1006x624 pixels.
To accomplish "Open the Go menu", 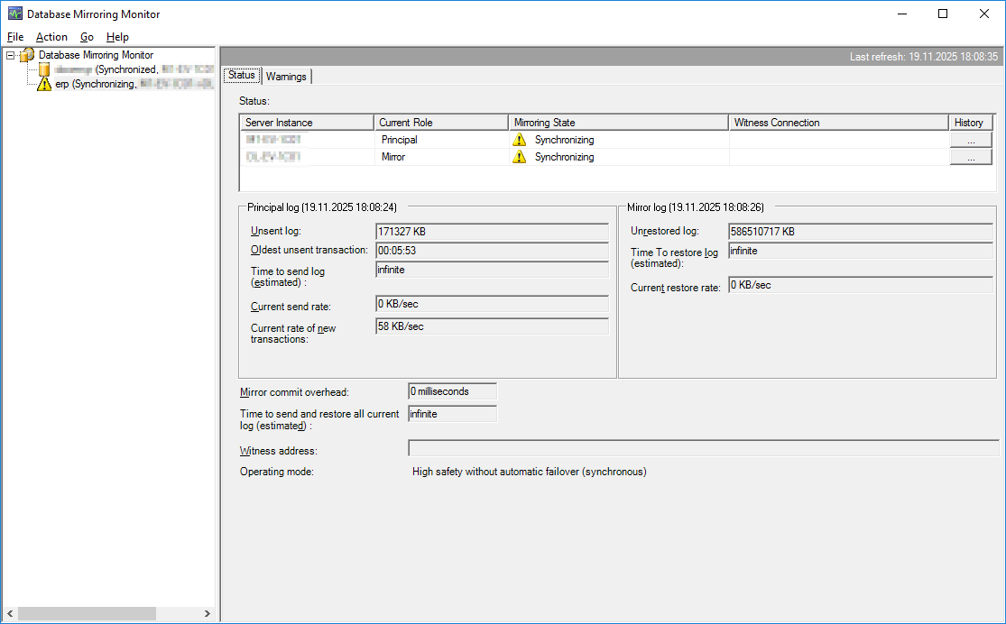I will 87,37.
